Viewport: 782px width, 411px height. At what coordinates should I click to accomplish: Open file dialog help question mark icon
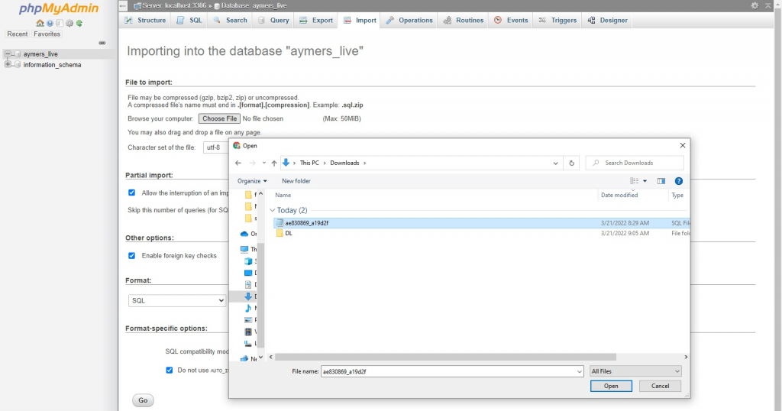tap(678, 181)
